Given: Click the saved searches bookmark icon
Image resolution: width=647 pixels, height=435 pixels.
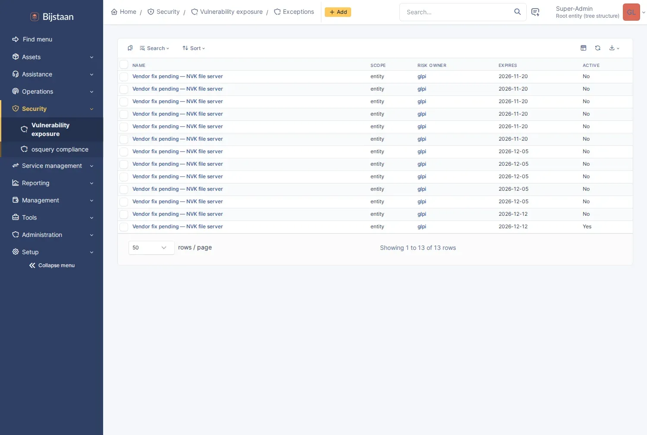Looking at the screenshot, I should [130, 48].
